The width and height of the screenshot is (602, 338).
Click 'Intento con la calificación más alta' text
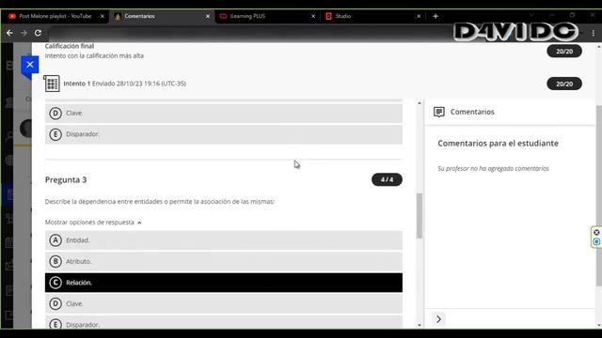pyautogui.click(x=94, y=56)
